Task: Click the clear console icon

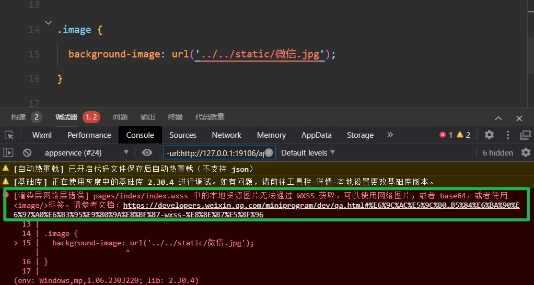Action: pyautogui.click(x=27, y=153)
